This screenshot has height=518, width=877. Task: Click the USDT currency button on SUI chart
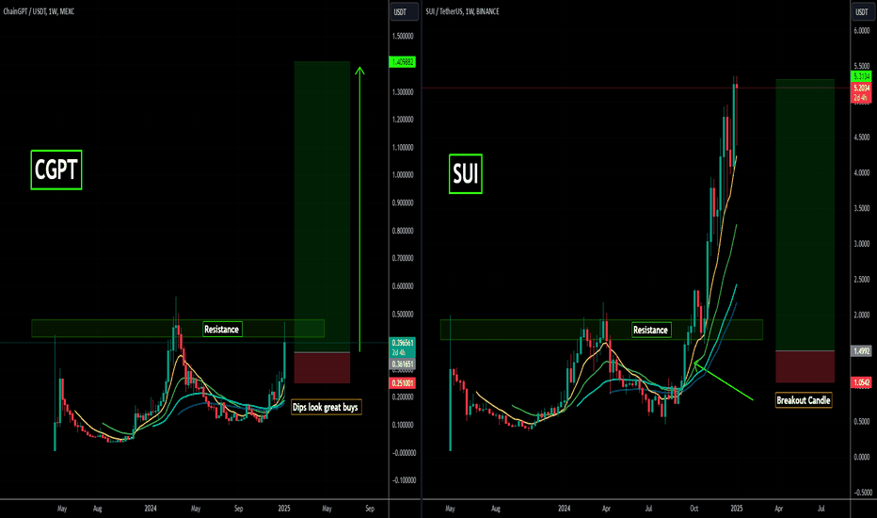coord(863,11)
